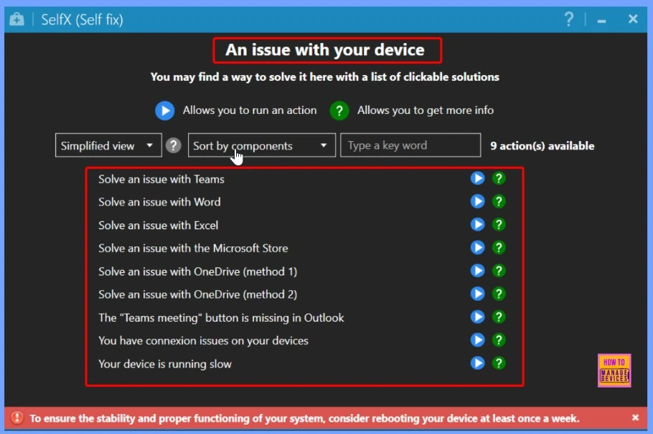
Task: Open the Simplified view dropdown
Action: coord(108,145)
